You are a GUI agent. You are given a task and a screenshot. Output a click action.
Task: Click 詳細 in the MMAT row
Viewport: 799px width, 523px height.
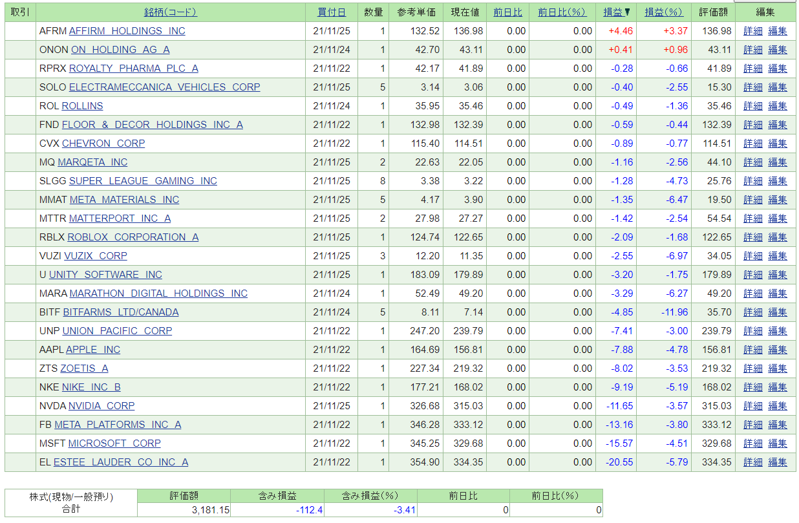pos(753,200)
